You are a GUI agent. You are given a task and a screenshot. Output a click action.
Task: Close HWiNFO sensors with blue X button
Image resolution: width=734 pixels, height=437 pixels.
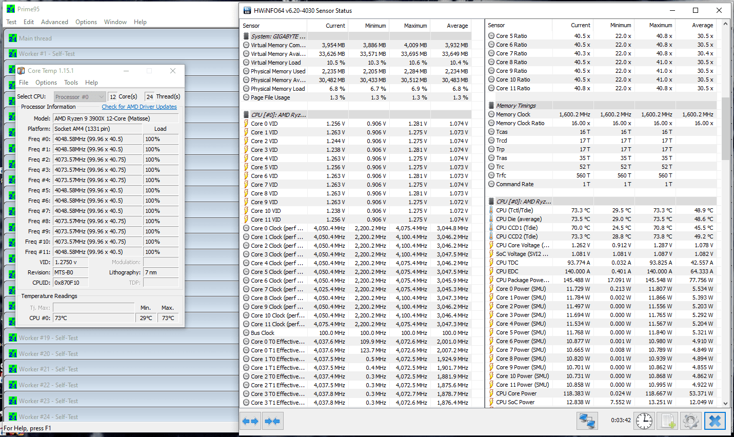pyautogui.click(x=715, y=421)
